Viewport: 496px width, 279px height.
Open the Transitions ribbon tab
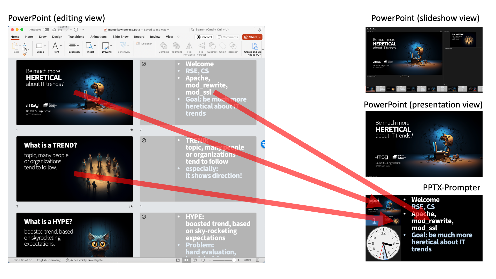[x=76, y=37]
